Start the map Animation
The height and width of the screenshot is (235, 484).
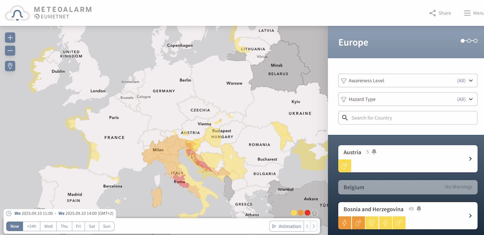pyautogui.click(x=286, y=226)
